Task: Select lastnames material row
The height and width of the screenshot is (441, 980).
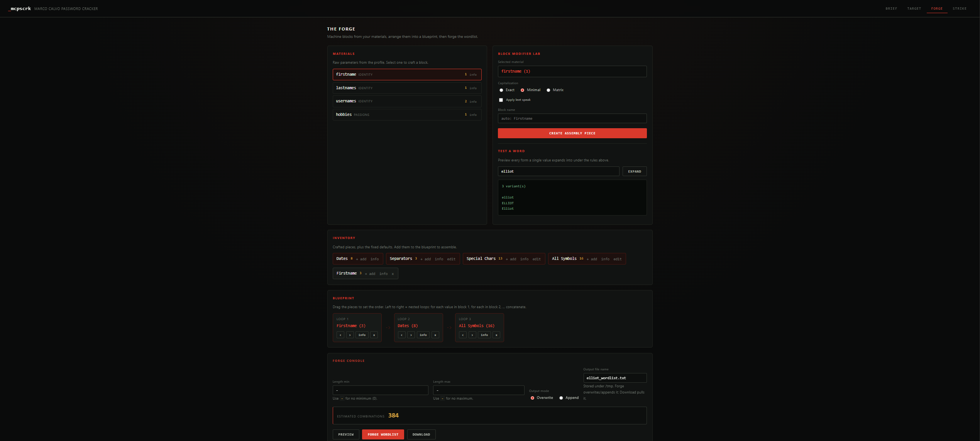Action: 407,88
